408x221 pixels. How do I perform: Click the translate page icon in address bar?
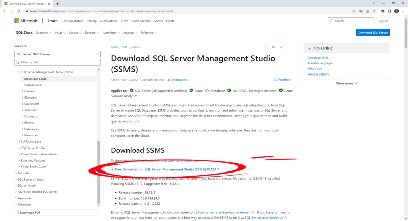(361, 11)
